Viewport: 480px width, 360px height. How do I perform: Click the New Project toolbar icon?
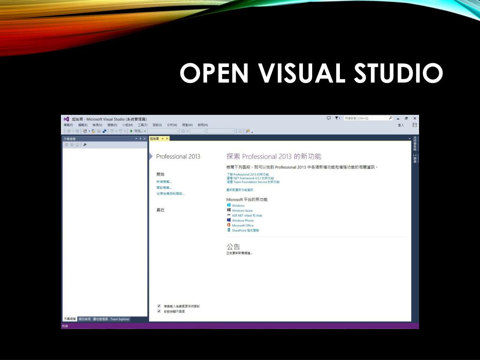85,131
